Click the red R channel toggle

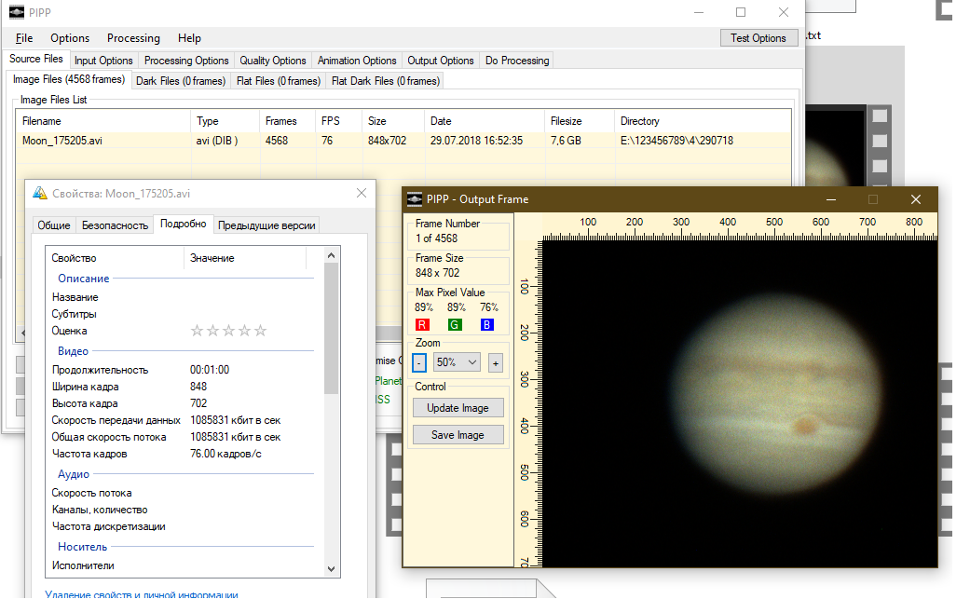422,324
